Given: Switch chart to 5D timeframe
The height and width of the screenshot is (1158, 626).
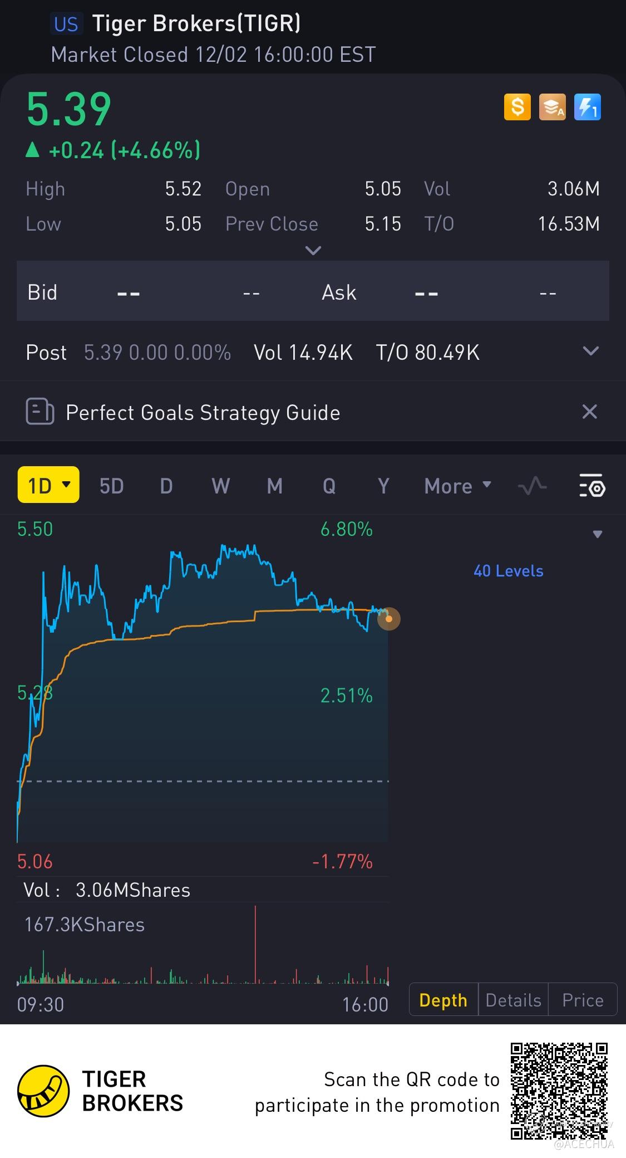Looking at the screenshot, I should pyautogui.click(x=111, y=486).
